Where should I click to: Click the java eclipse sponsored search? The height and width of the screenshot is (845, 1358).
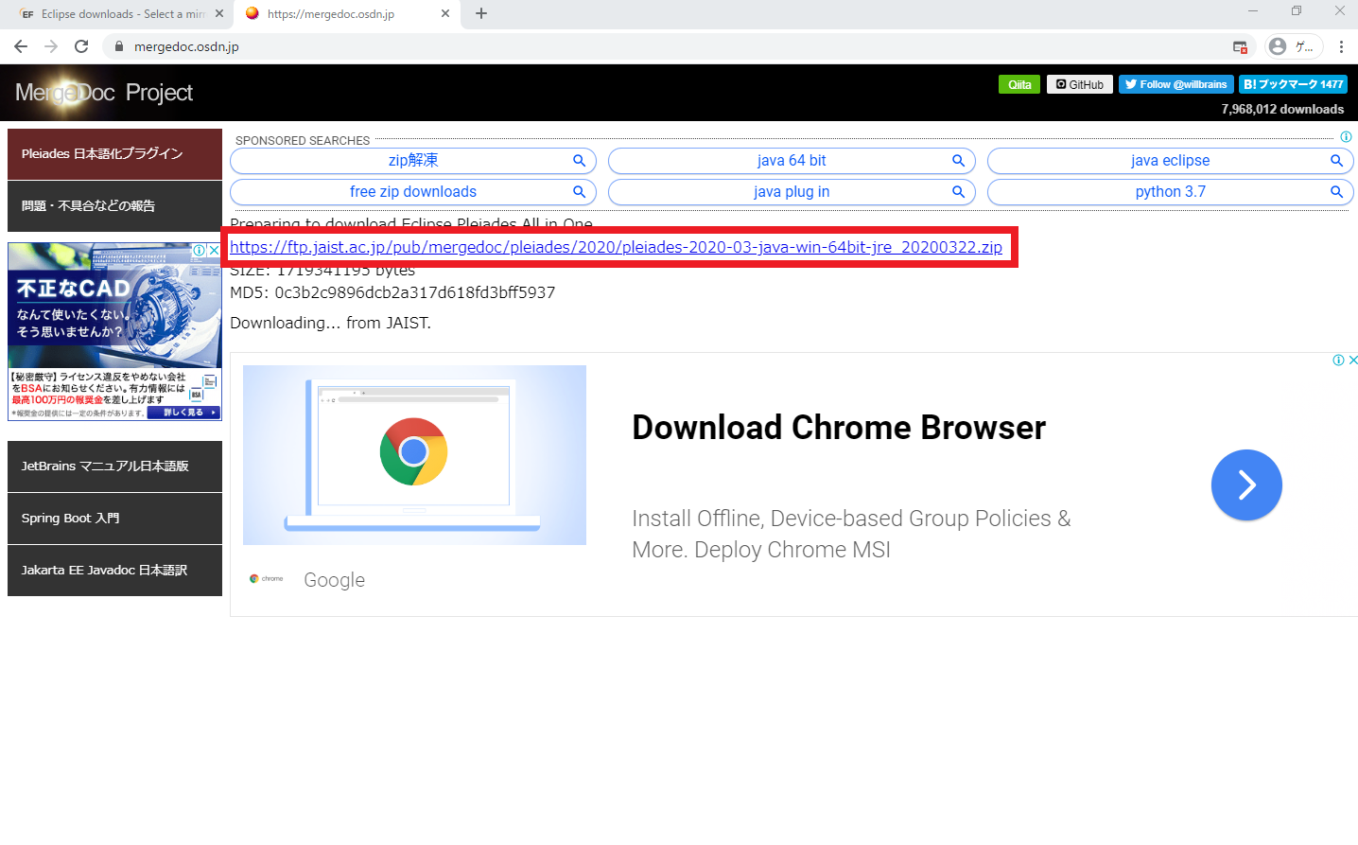[1170, 161]
